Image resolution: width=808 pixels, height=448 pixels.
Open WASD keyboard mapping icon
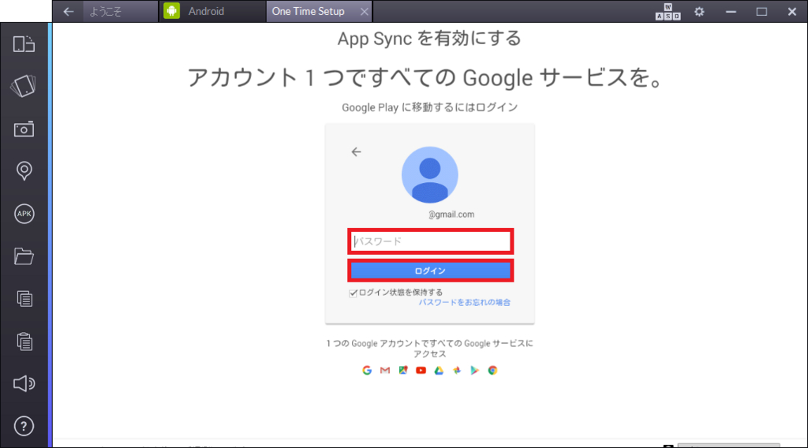click(x=668, y=11)
